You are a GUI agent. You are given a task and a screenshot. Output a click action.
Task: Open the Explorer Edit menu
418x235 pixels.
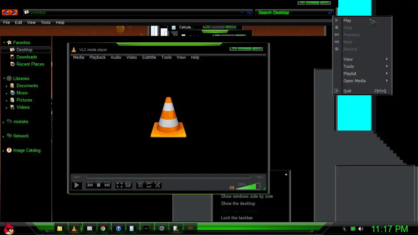[19, 22]
